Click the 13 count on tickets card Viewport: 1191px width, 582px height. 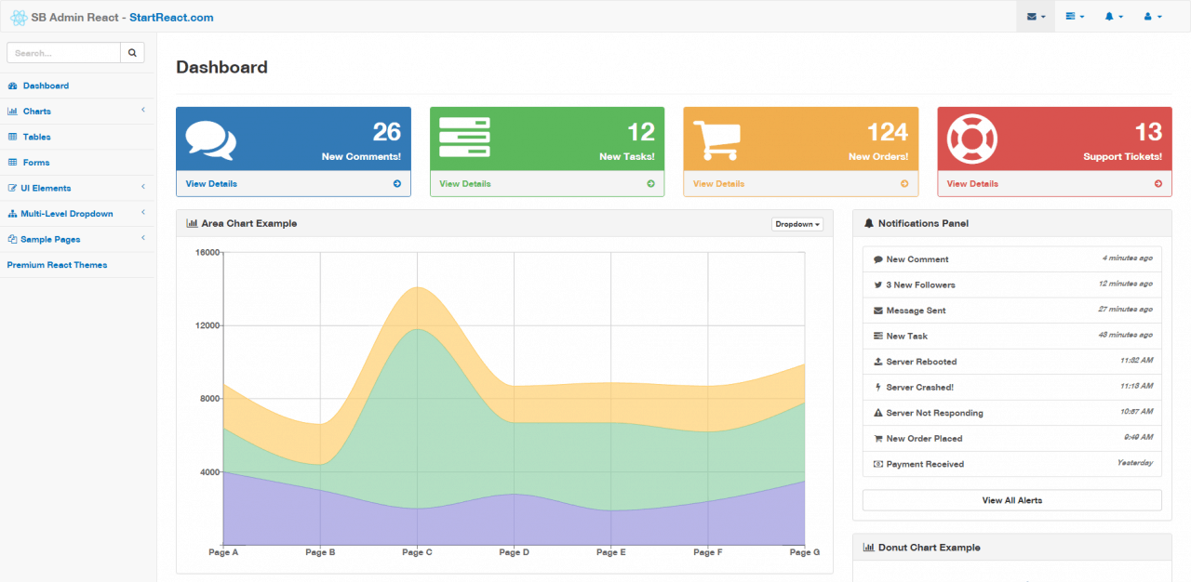click(1148, 131)
